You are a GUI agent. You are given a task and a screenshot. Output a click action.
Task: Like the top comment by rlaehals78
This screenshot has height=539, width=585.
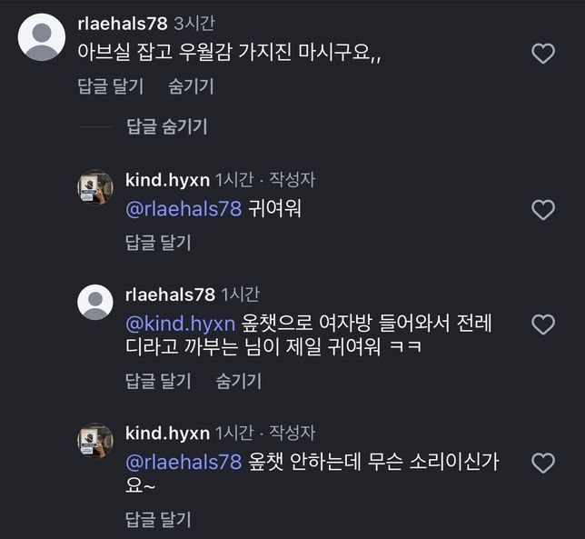click(542, 54)
